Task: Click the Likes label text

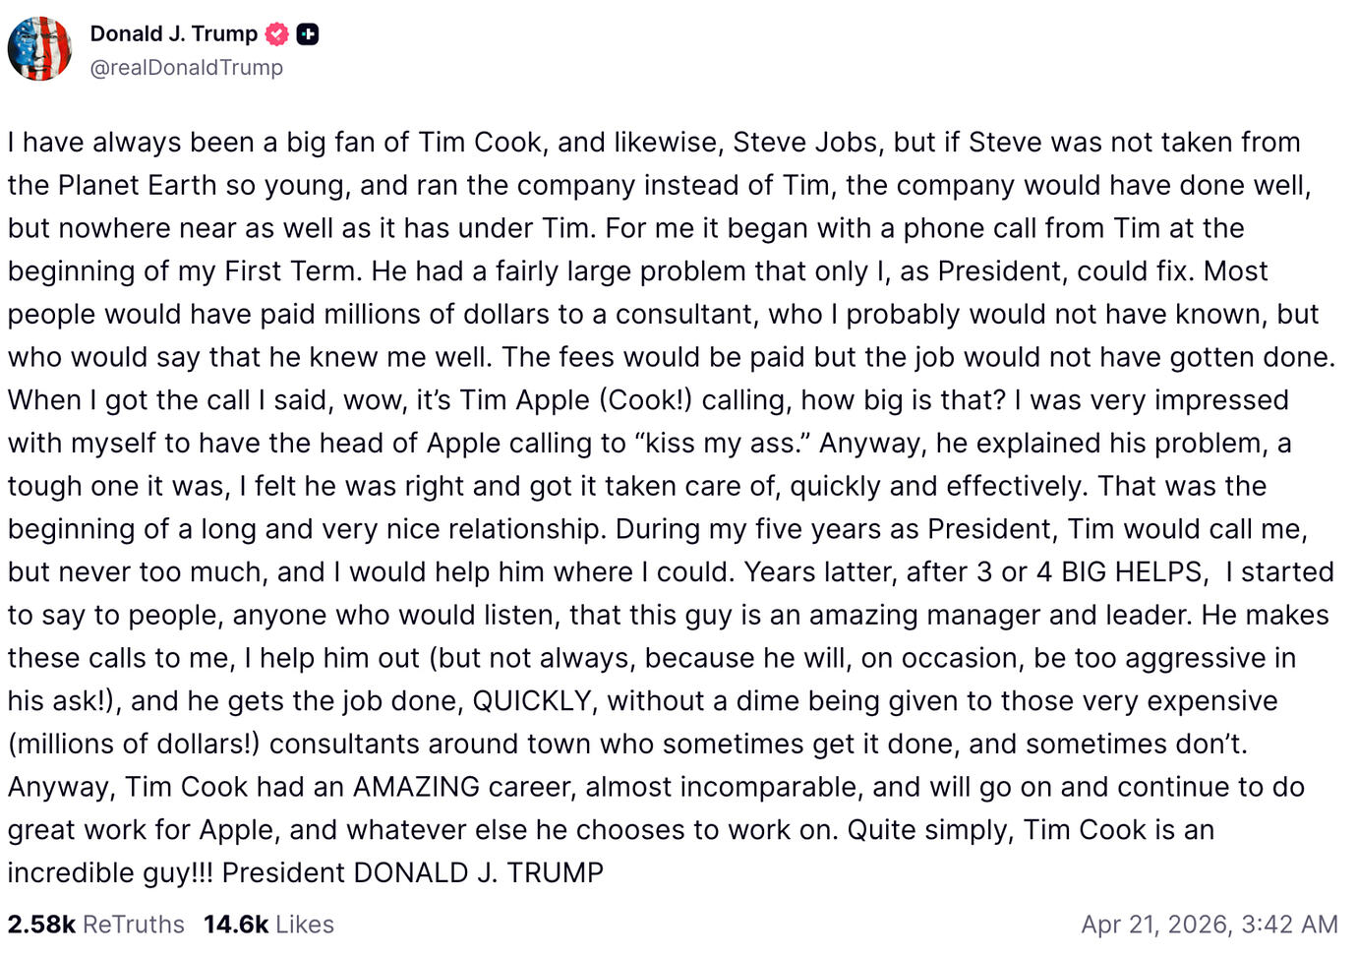Action: (305, 925)
